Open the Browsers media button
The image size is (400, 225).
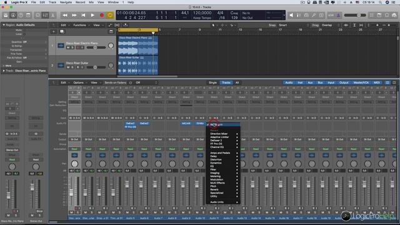tap(394, 15)
